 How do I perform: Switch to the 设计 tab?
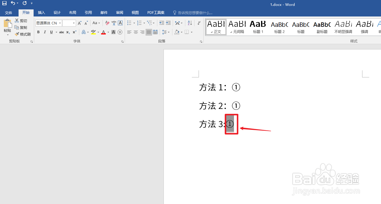coord(57,13)
